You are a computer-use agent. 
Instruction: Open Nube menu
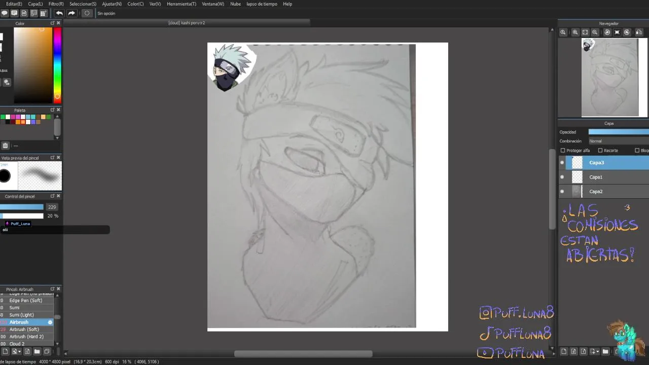[235, 4]
